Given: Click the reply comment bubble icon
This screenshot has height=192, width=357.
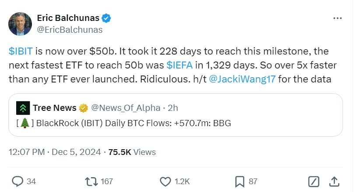Looking at the screenshot, I should tap(18, 181).
